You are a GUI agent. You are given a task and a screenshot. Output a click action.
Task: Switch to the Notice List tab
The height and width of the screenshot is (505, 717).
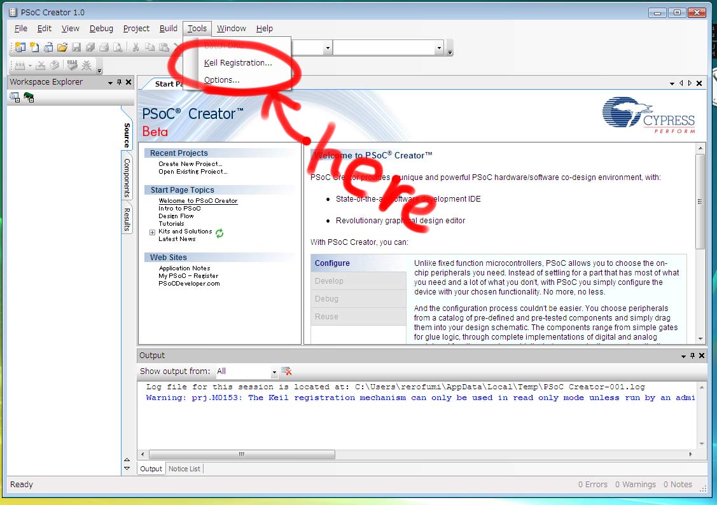point(184,469)
